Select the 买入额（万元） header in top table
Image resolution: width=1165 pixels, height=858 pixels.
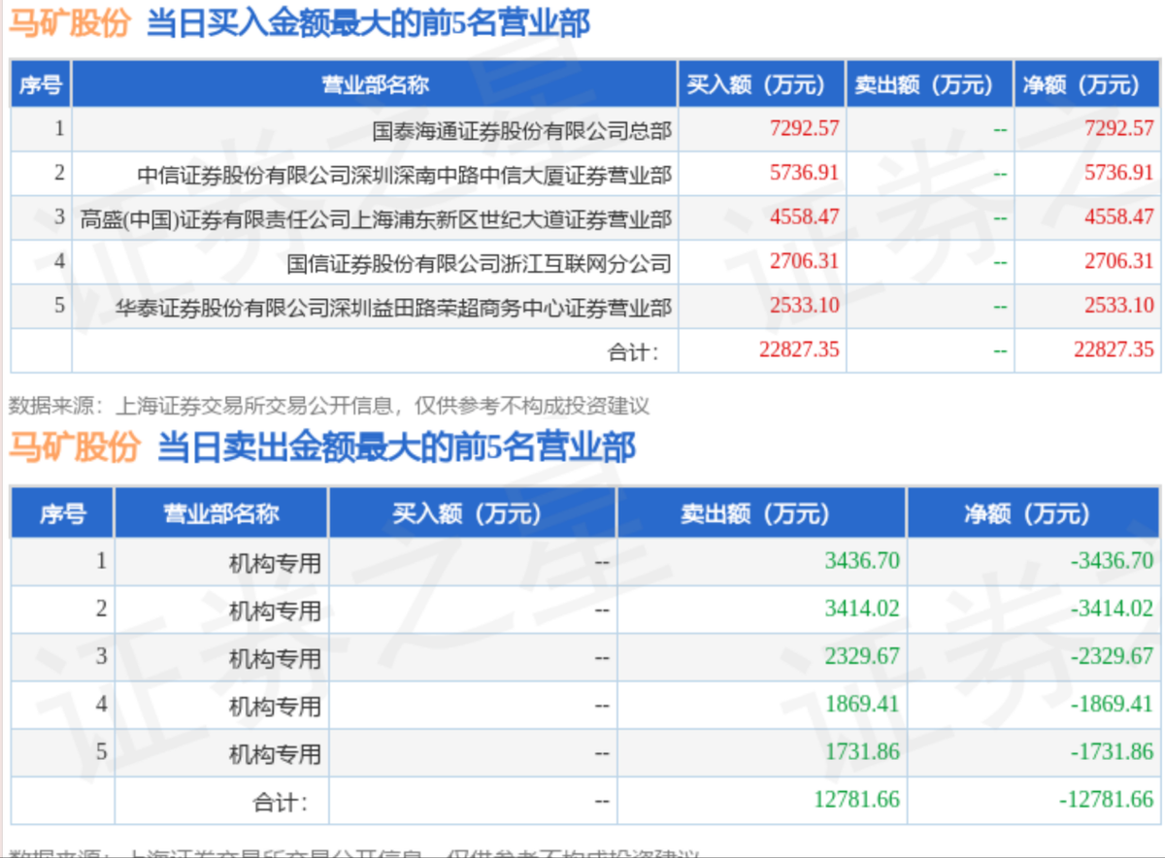pyautogui.click(x=757, y=84)
